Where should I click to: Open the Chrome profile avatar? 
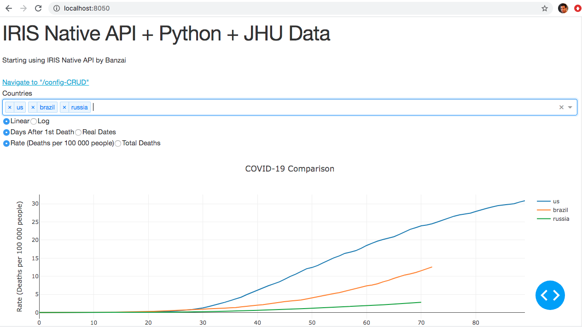[x=563, y=8]
